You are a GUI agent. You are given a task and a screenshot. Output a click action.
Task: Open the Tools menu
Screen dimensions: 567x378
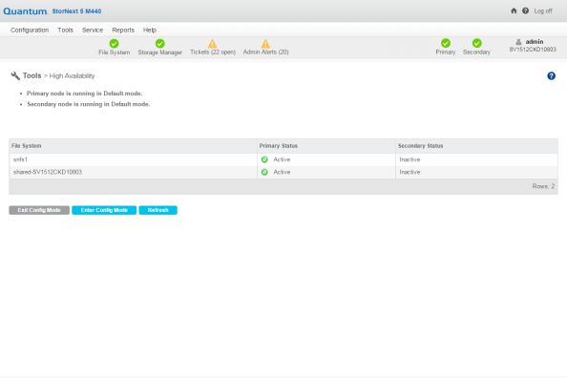(x=66, y=30)
